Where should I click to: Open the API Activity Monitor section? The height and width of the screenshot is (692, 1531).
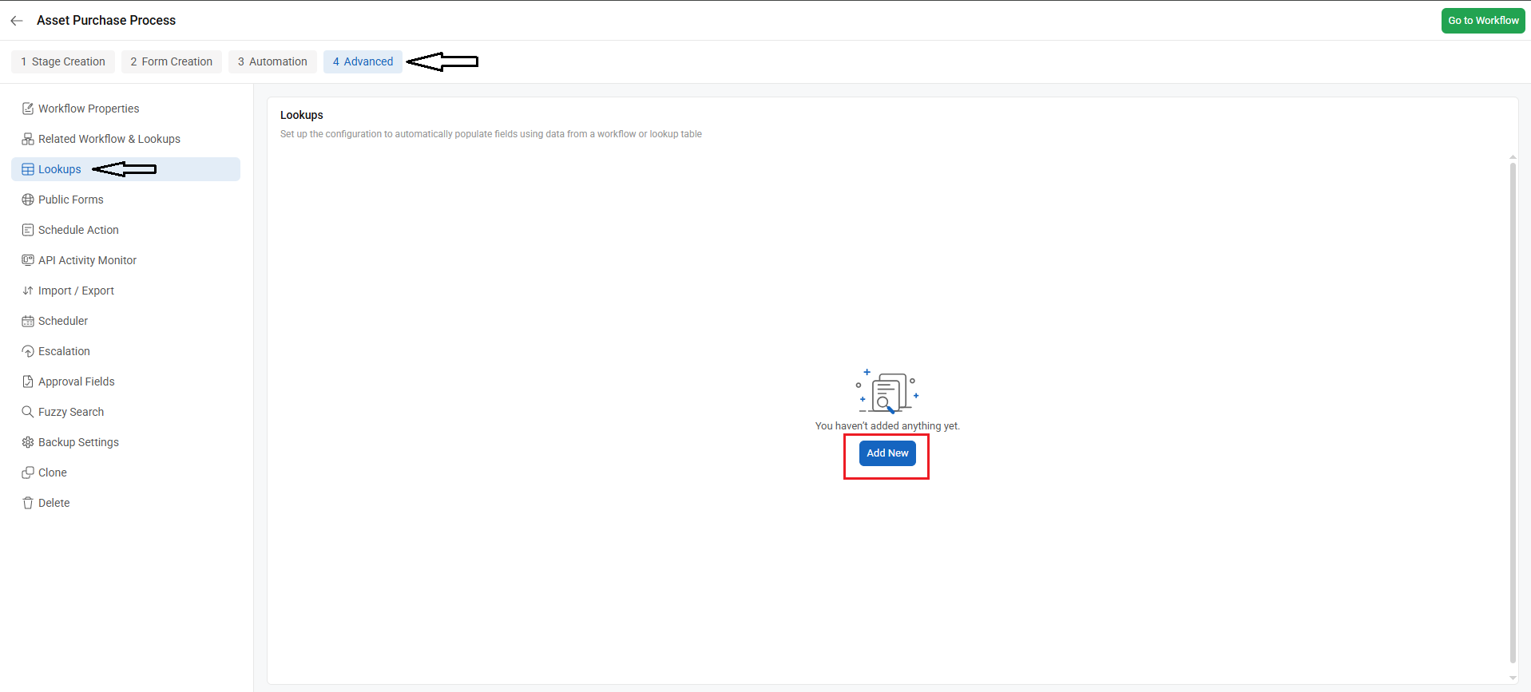87,260
